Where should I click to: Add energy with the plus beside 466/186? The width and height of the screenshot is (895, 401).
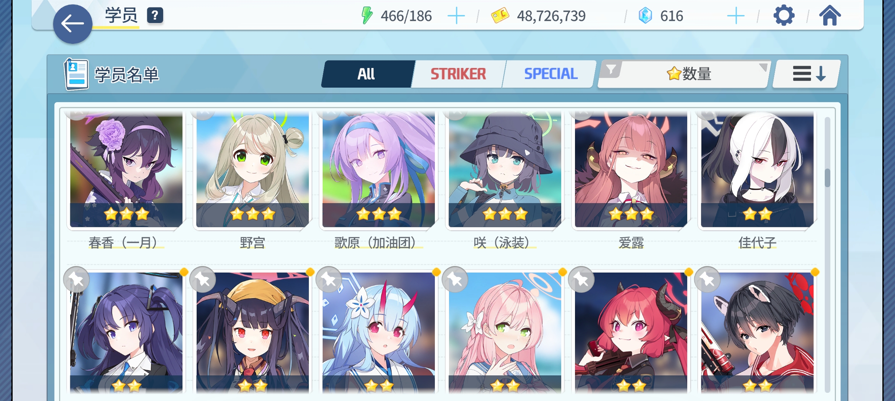[456, 16]
